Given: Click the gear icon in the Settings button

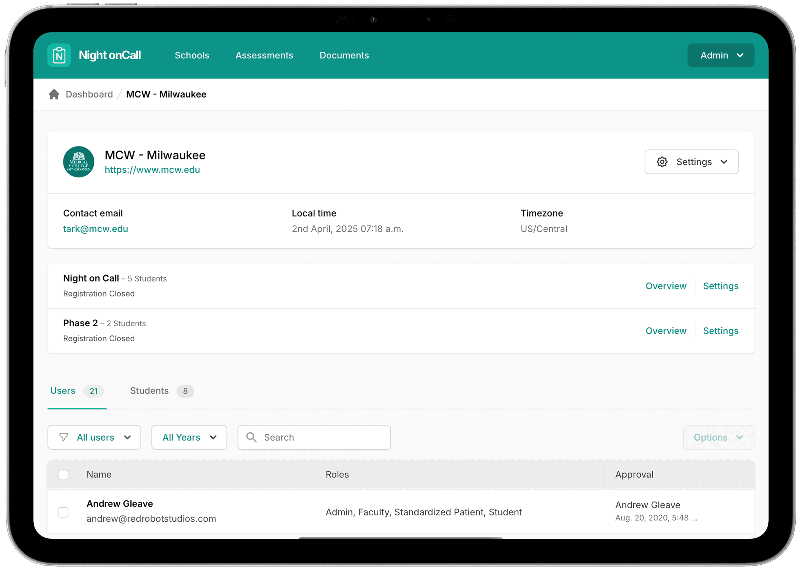Looking at the screenshot, I should click(x=662, y=162).
